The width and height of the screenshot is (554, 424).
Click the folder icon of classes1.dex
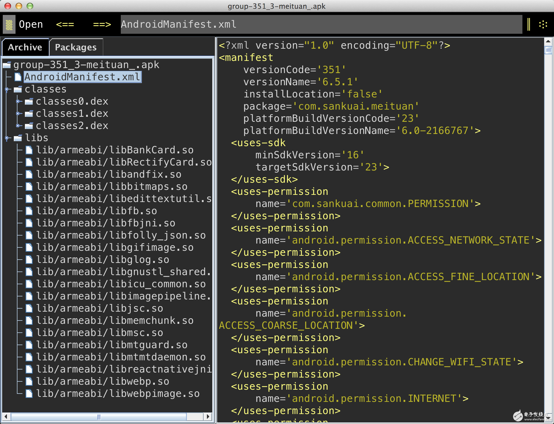coord(29,113)
